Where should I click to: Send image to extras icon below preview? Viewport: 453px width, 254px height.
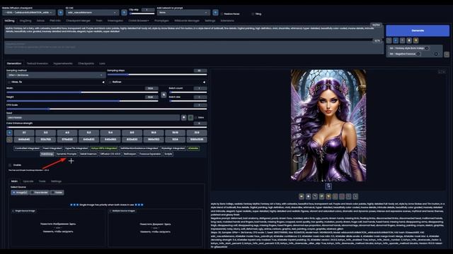click(335, 196)
